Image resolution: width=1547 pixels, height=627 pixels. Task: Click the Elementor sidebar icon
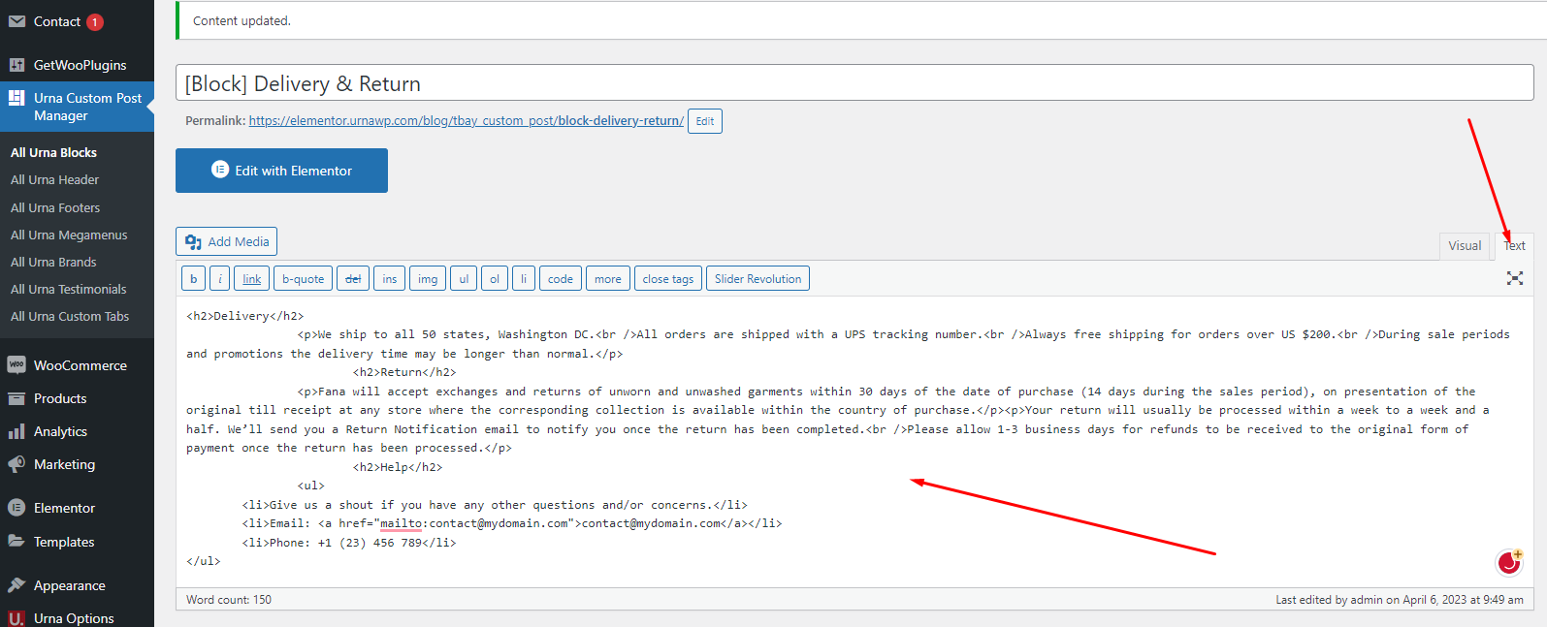[16, 508]
